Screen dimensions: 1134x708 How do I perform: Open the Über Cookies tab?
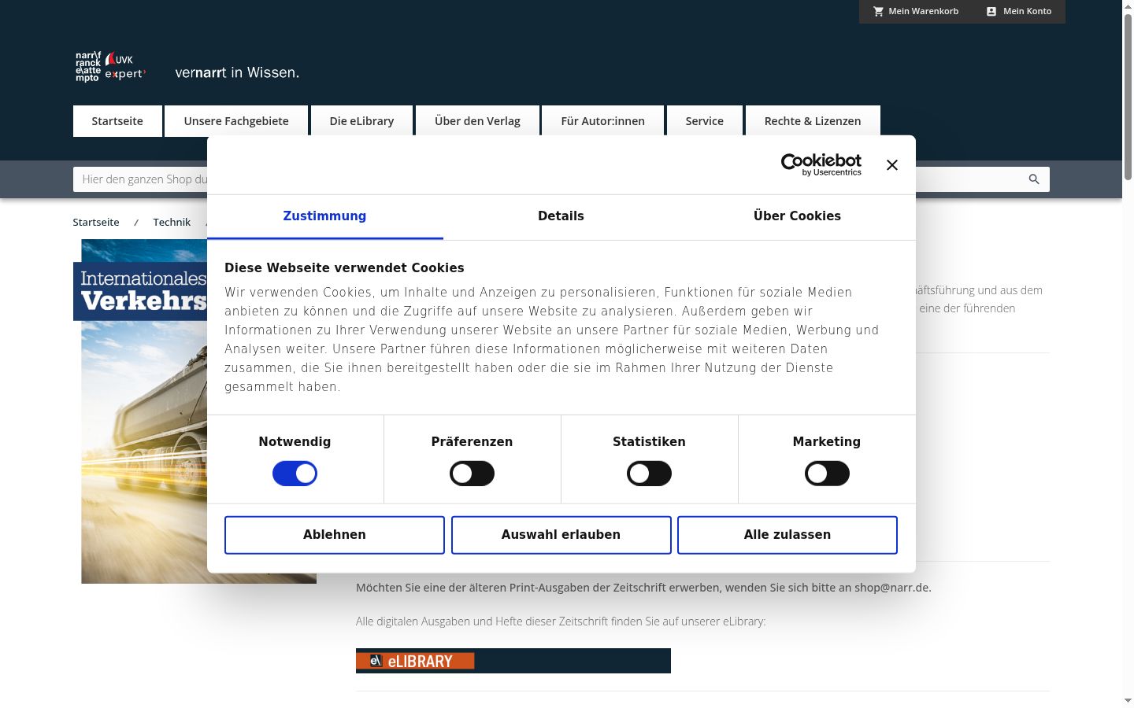797,216
